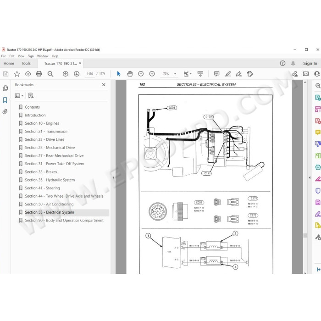Screen dimensions: 321x321
Task: Zoom out with minus button
Action: [x=141, y=74]
